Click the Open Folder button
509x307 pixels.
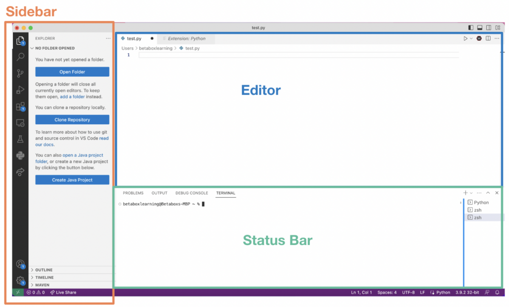[72, 72]
